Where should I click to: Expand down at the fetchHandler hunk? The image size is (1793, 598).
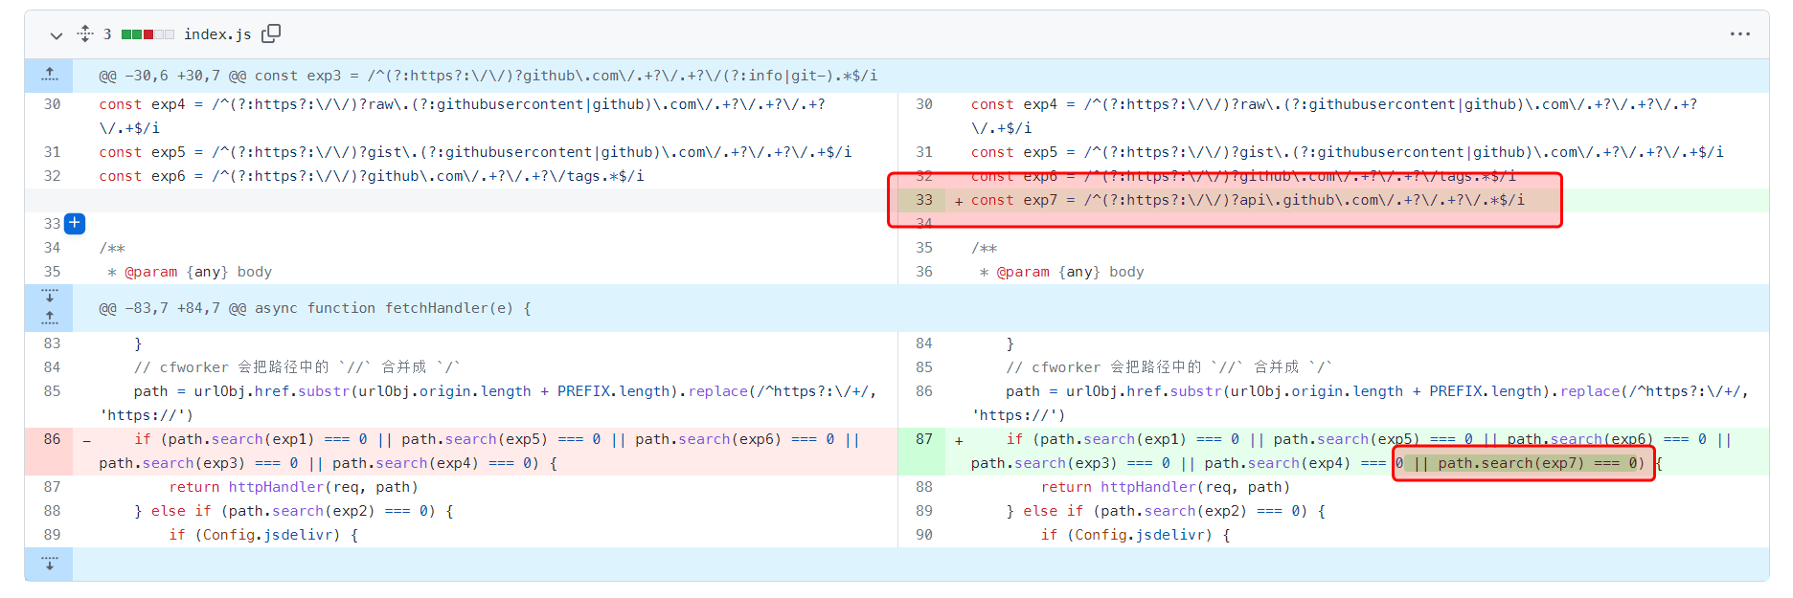click(50, 296)
